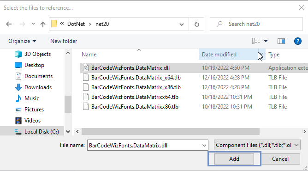This screenshot has height=171, width=308.
Task: Click the horizontal scrollbar right arrow
Action: [304, 131]
